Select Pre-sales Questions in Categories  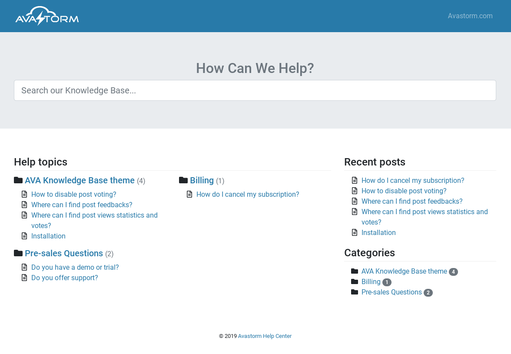[392, 292]
